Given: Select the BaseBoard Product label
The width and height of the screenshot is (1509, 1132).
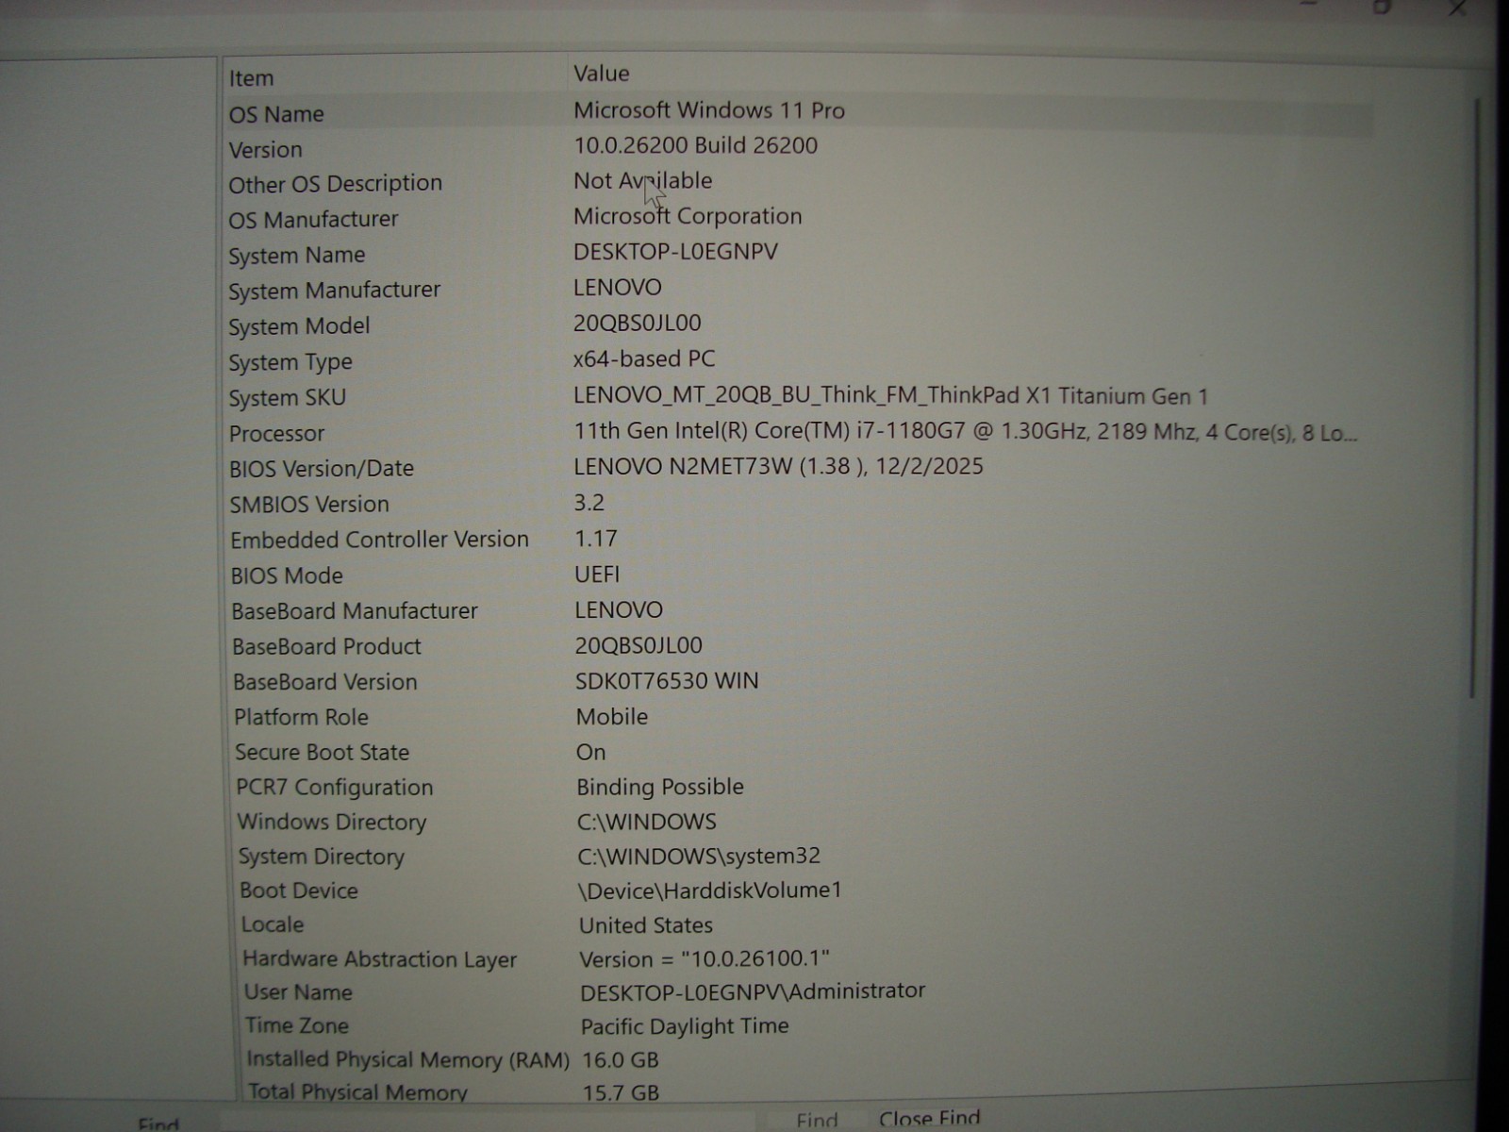Looking at the screenshot, I should tap(326, 647).
